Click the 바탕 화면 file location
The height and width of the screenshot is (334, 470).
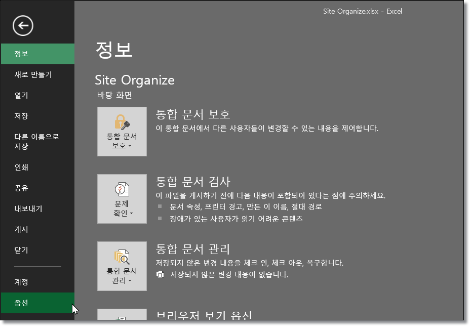tap(114, 95)
